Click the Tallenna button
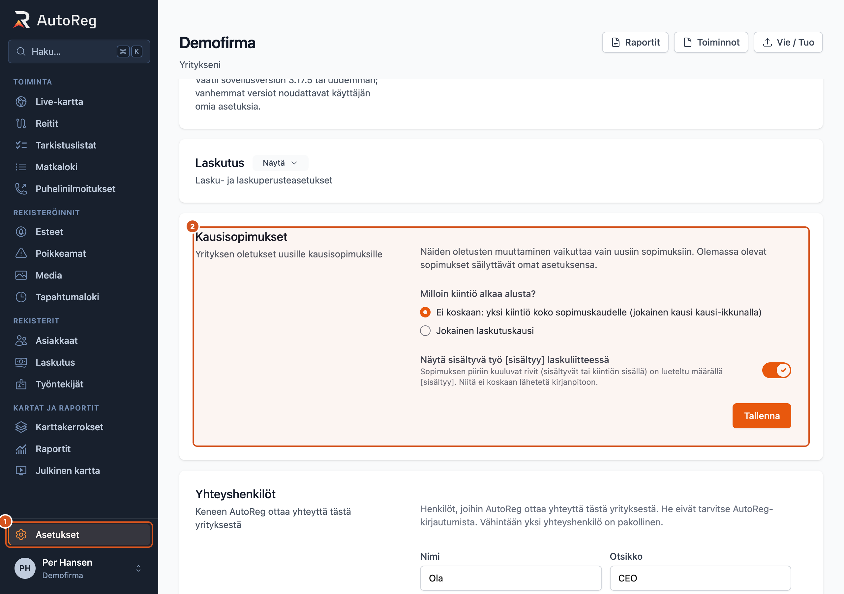 (x=762, y=415)
